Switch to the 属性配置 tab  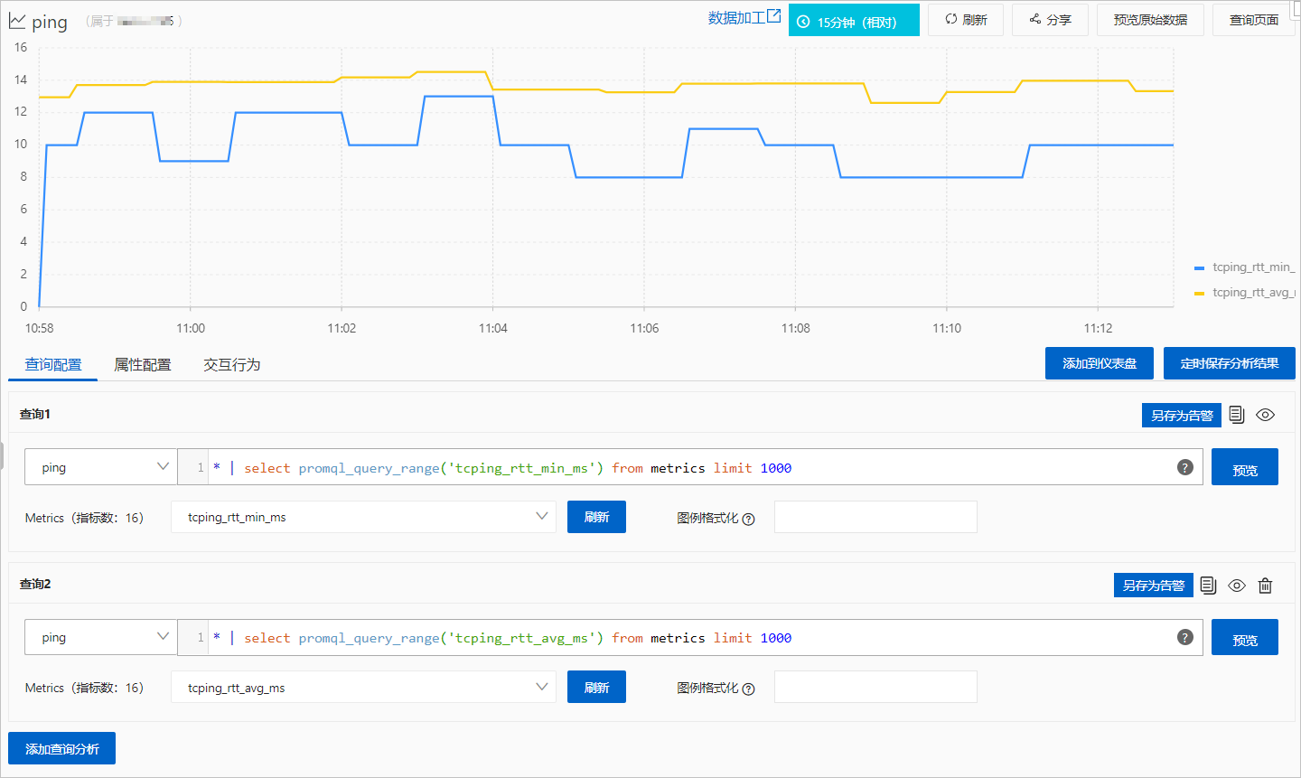point(143,364)
